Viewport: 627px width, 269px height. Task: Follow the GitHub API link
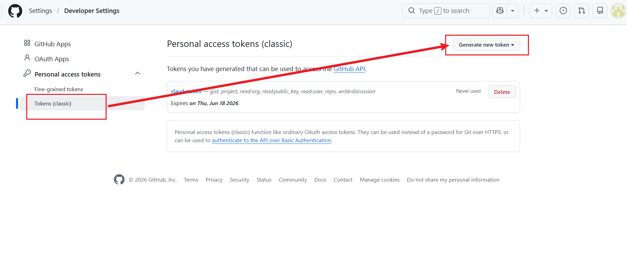coord(349,69)
